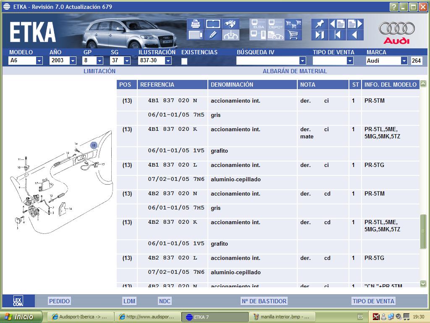
Task: Click the parts list scrollbar thumb
Action: point(423,231)
